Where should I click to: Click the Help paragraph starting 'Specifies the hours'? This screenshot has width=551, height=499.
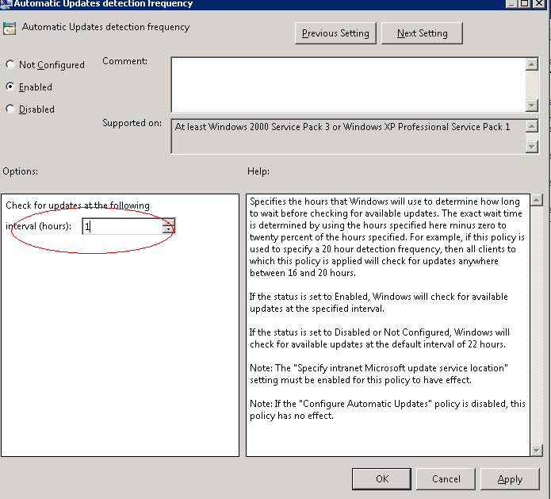[x=387, y=237]
